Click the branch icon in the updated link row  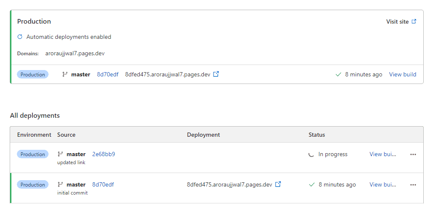click(60, 154)
